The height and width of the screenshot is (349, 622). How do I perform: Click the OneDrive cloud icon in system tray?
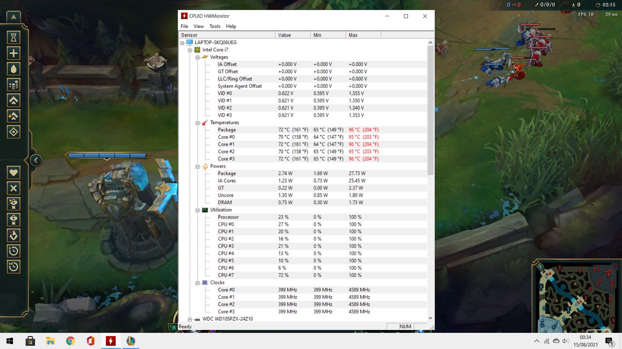click(556, 341)
